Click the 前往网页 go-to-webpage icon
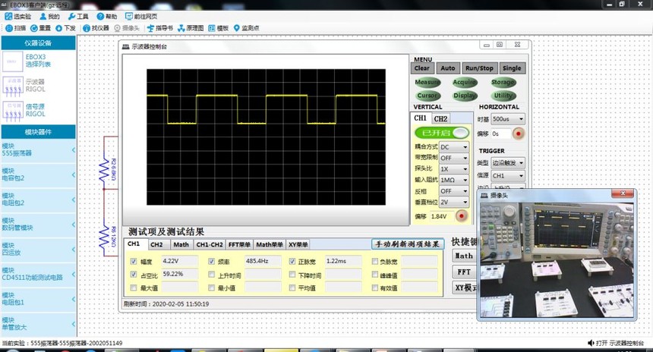 128,16
